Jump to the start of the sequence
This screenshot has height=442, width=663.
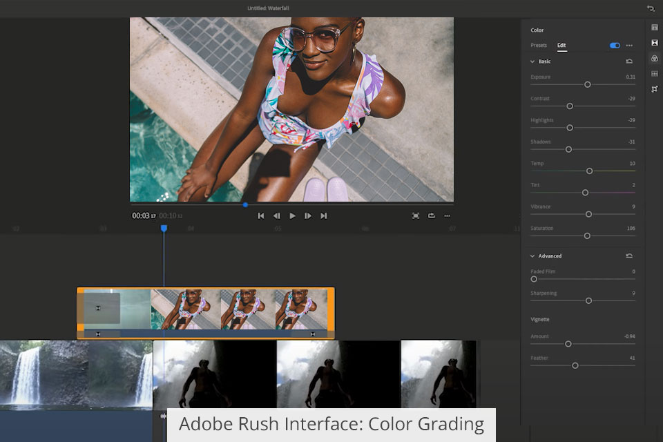click(x=261, y=215)
